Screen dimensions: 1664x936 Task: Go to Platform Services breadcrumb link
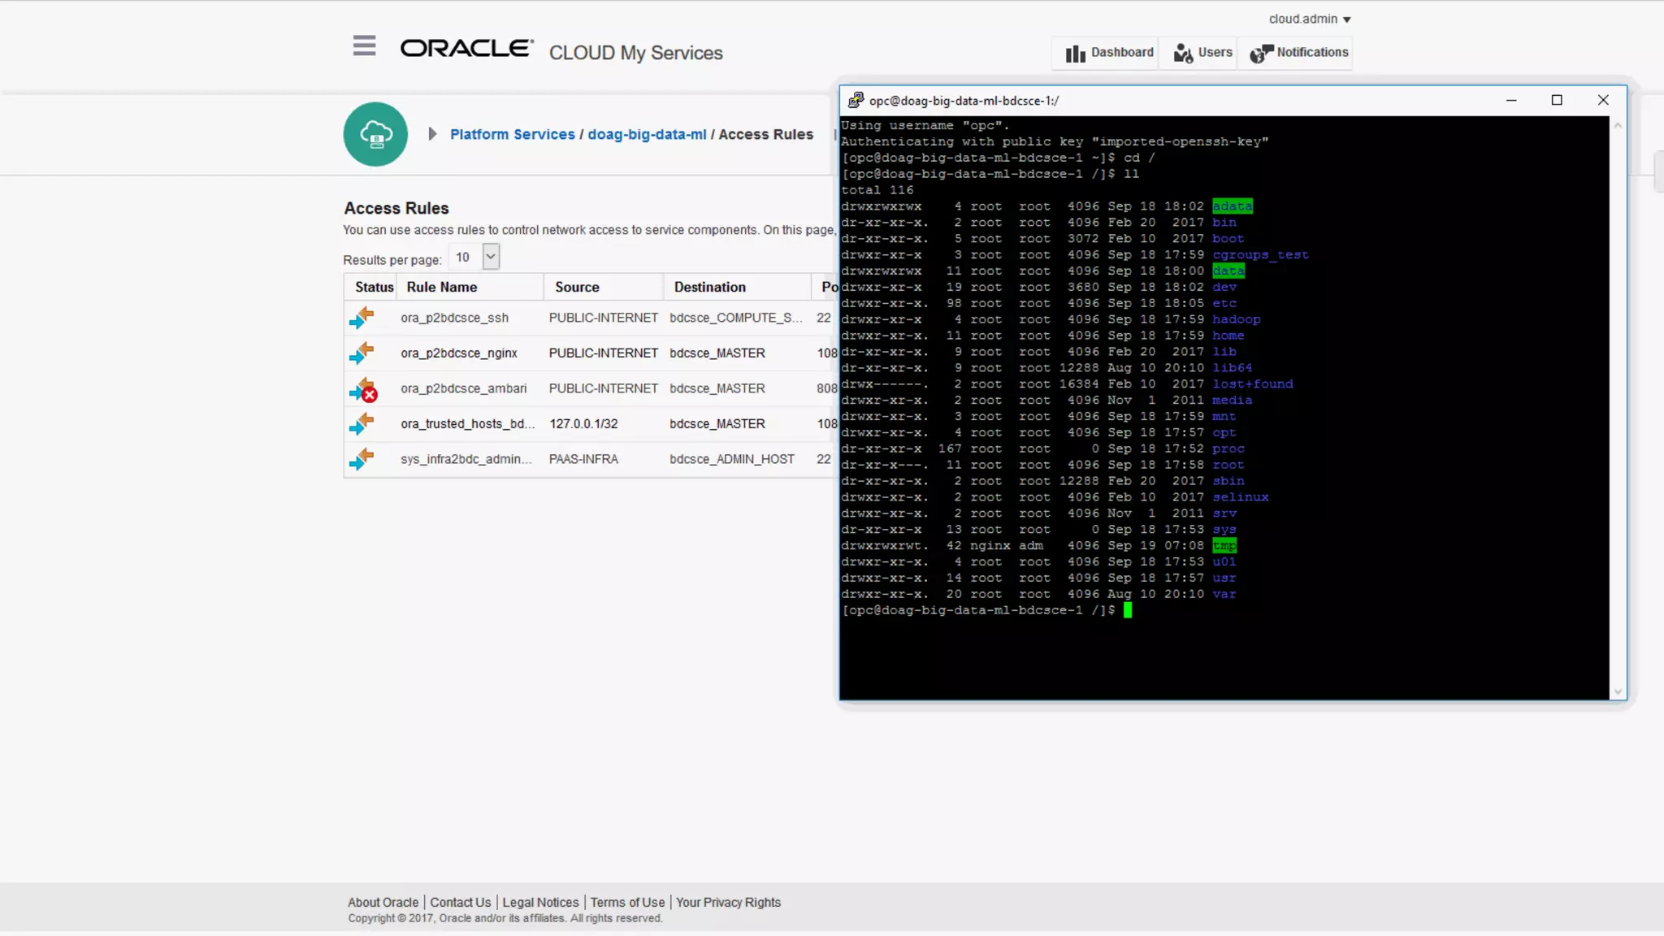(x=512, y=134)
